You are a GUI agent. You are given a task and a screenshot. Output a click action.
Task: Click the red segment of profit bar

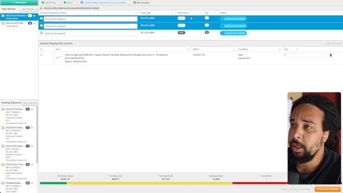coord(260,183)
